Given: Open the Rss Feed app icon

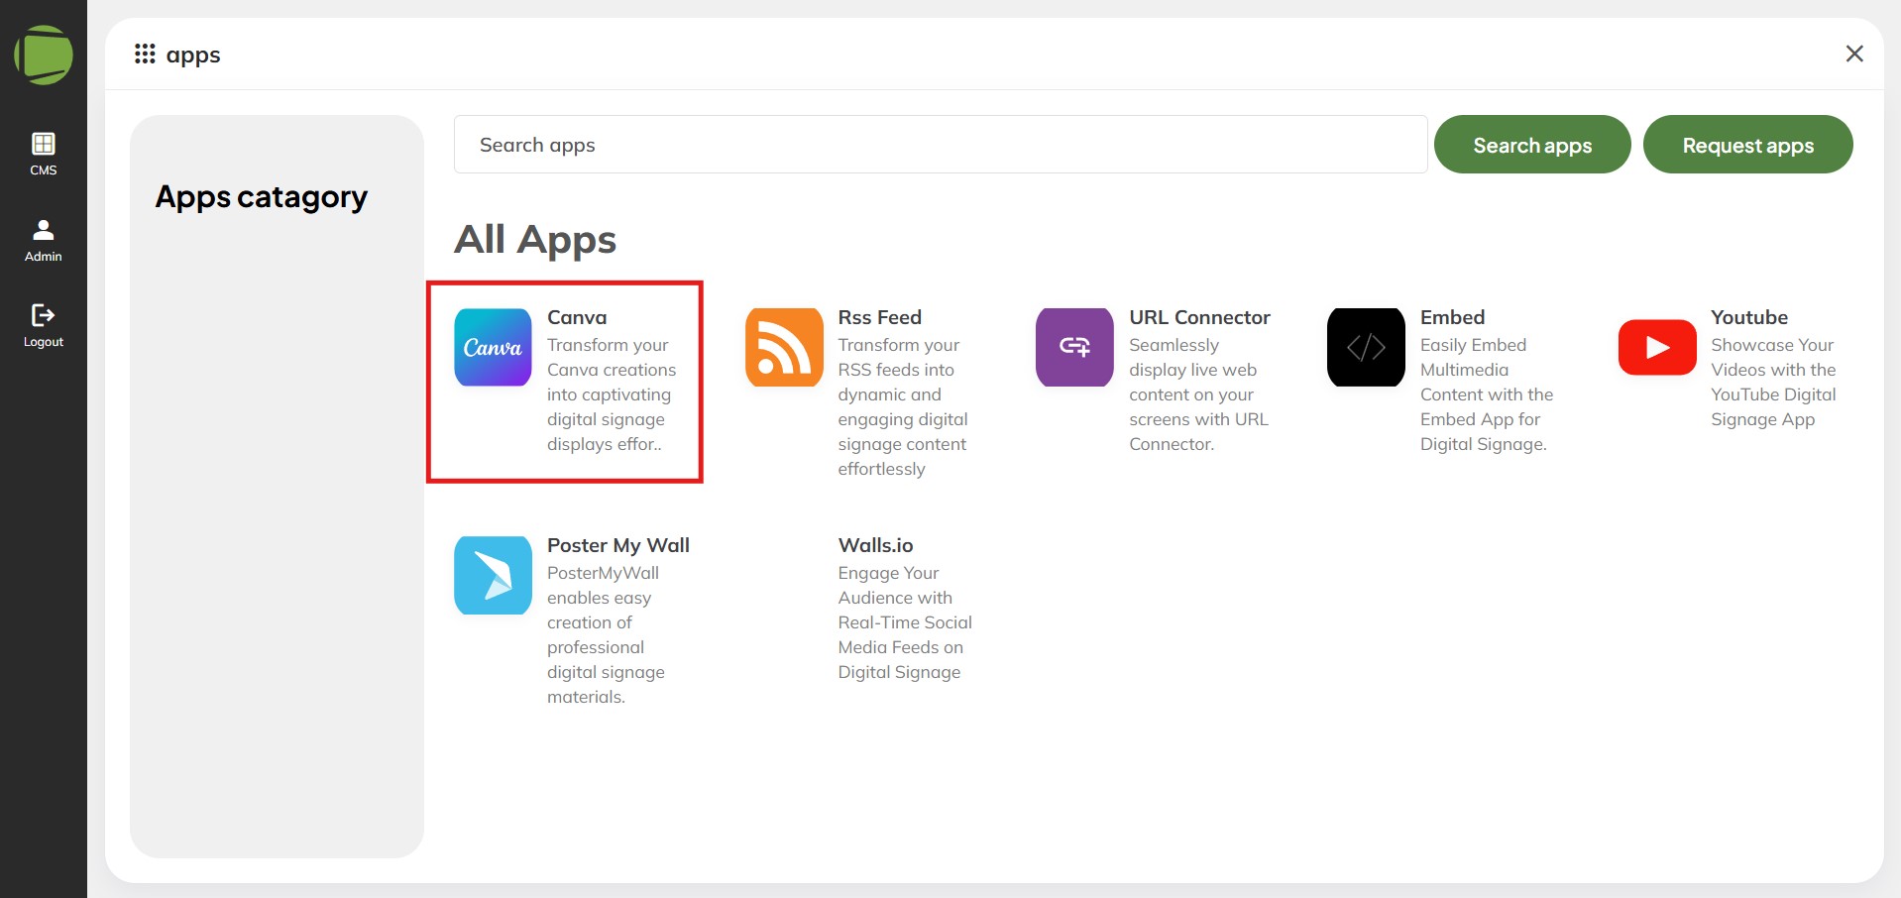Looking at the screenshot, I should [x=784, y=347].
